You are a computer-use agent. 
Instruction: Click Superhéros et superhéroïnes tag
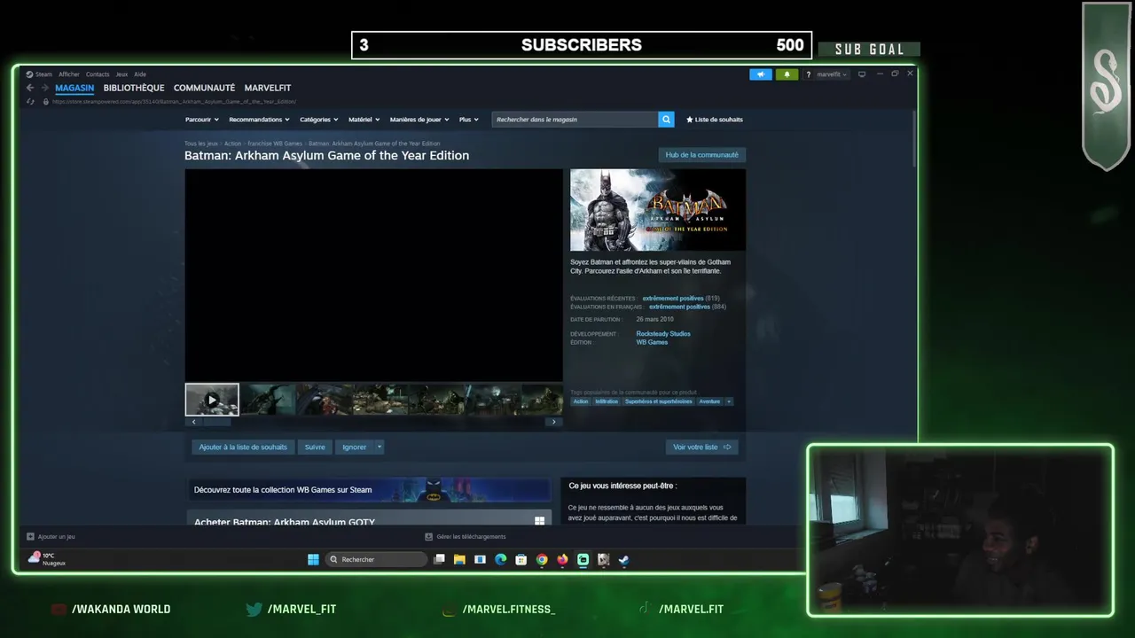659,401
